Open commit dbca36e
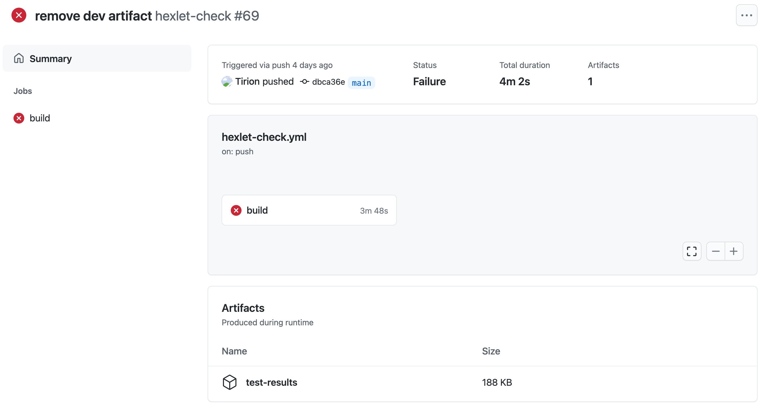Viewport: 764px width, 410px height. click(328, 82)
